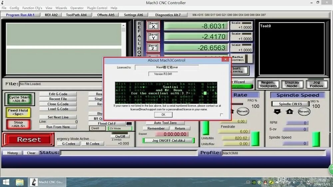Screen dimensions: 333x187
Task: Select Mach3 CNC Controller taskbar item
Action: point(47,182)
